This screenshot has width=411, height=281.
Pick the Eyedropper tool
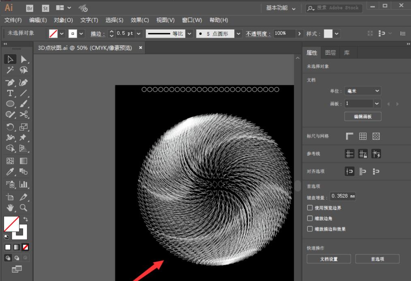(x=10, y=171)
